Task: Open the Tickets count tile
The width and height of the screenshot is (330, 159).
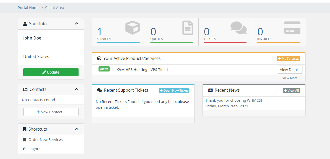Action: click(x=225, y=32)
